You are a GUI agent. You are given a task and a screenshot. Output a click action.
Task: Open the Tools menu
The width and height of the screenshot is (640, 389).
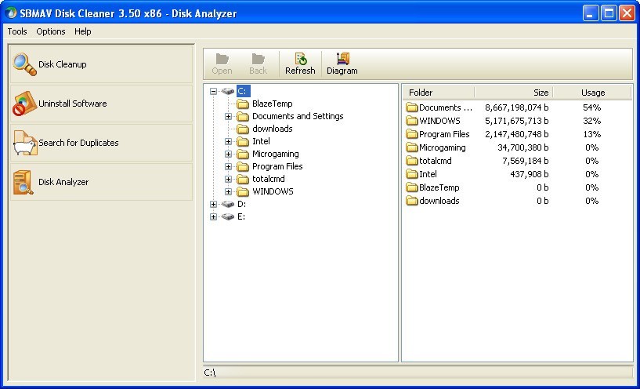point(17,31)
